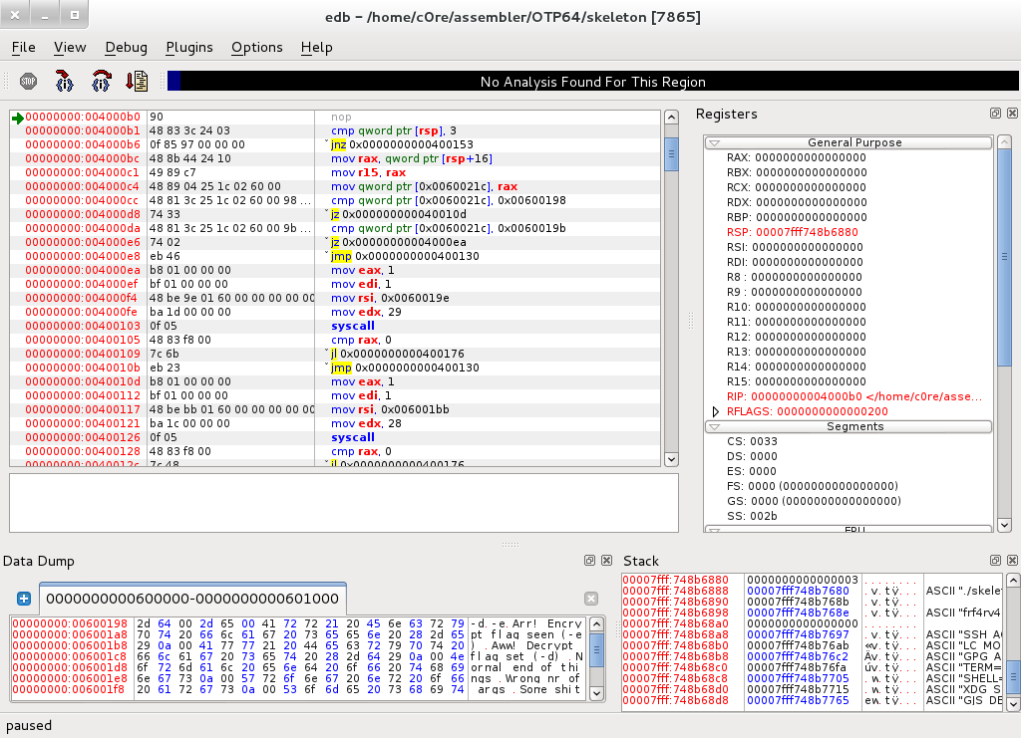Click disassembly scrollbar down arrow
This screenshot has height=738, width=1021.
pyautogui.click(x=671, y=459)
